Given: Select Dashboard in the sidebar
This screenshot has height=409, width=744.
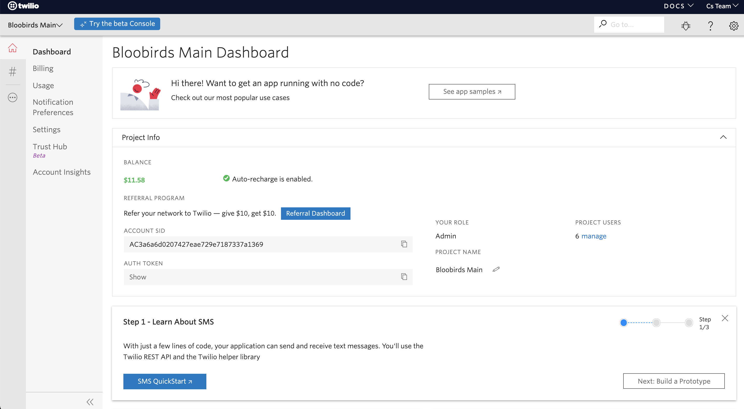Looking at the screenshot, I should point(52,52).
